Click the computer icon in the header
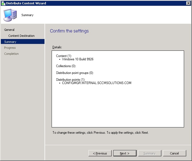Viewport: 192px width, 161px height. [x=10, y=15]
